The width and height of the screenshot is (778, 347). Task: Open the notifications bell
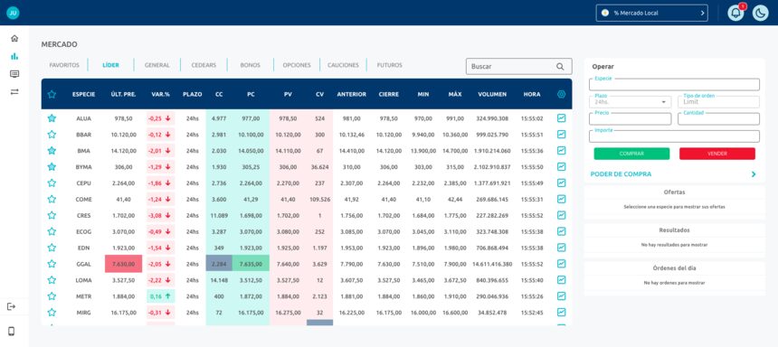pyautogui.click(x=735, y=13)
